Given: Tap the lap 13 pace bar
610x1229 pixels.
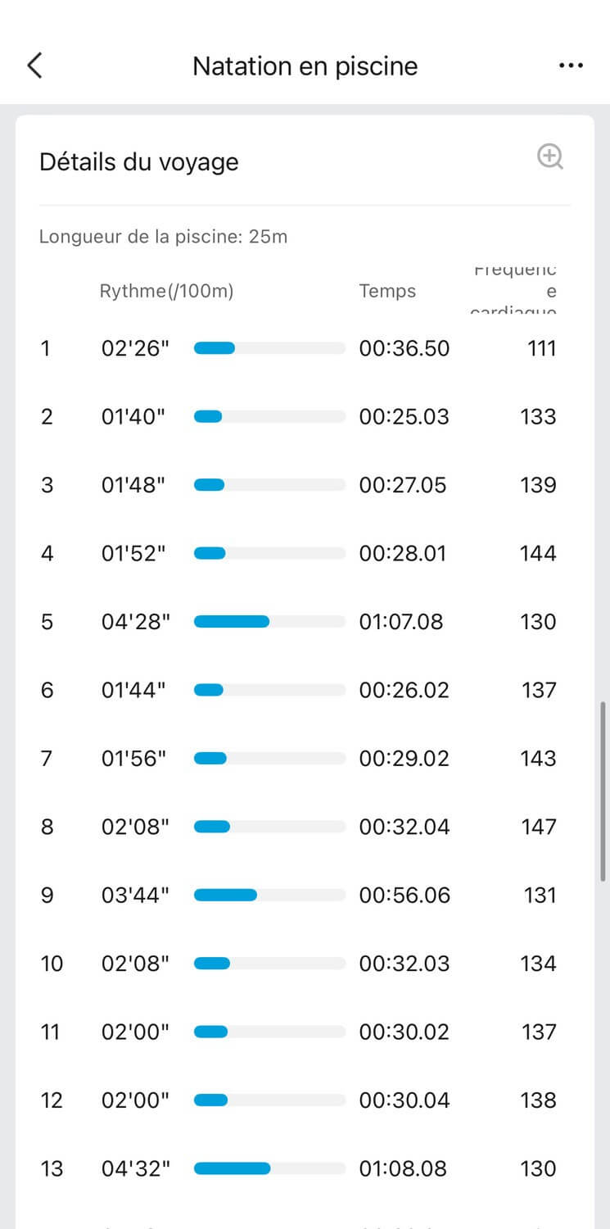Looking at the screenshot, I should click(269, 1168).
